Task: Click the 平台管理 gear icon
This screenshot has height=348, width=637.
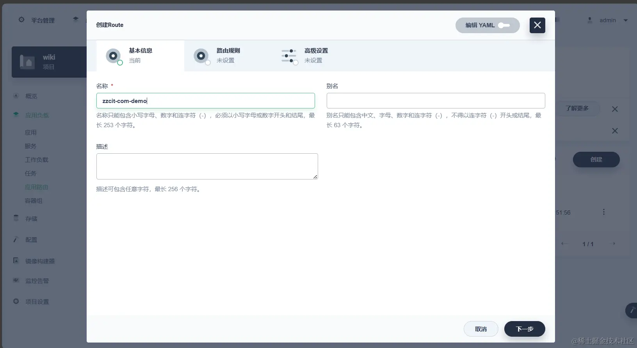Action: 21,20
